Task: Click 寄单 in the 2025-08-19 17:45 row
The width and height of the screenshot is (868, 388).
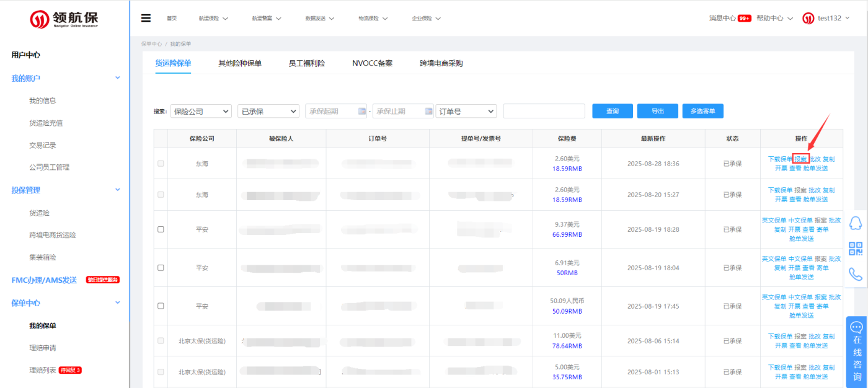Action: pyautogui.click(x=822, y=306)
